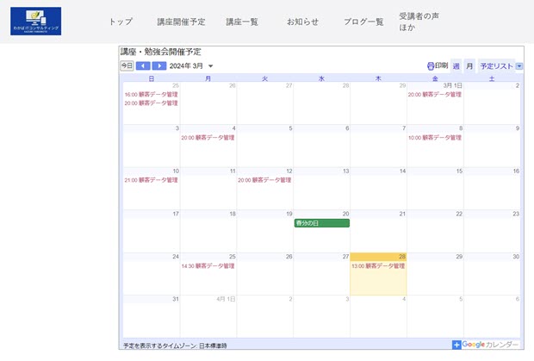Go to previous month with left arrow
The image size is (534, 361).
143,65
